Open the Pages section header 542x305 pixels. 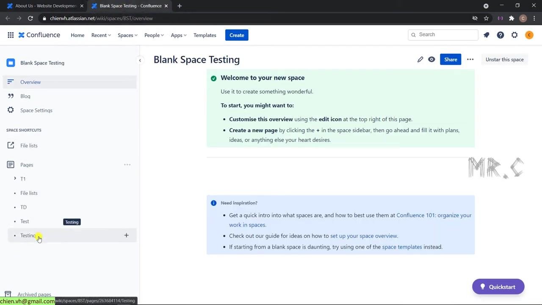coord(27,165)
